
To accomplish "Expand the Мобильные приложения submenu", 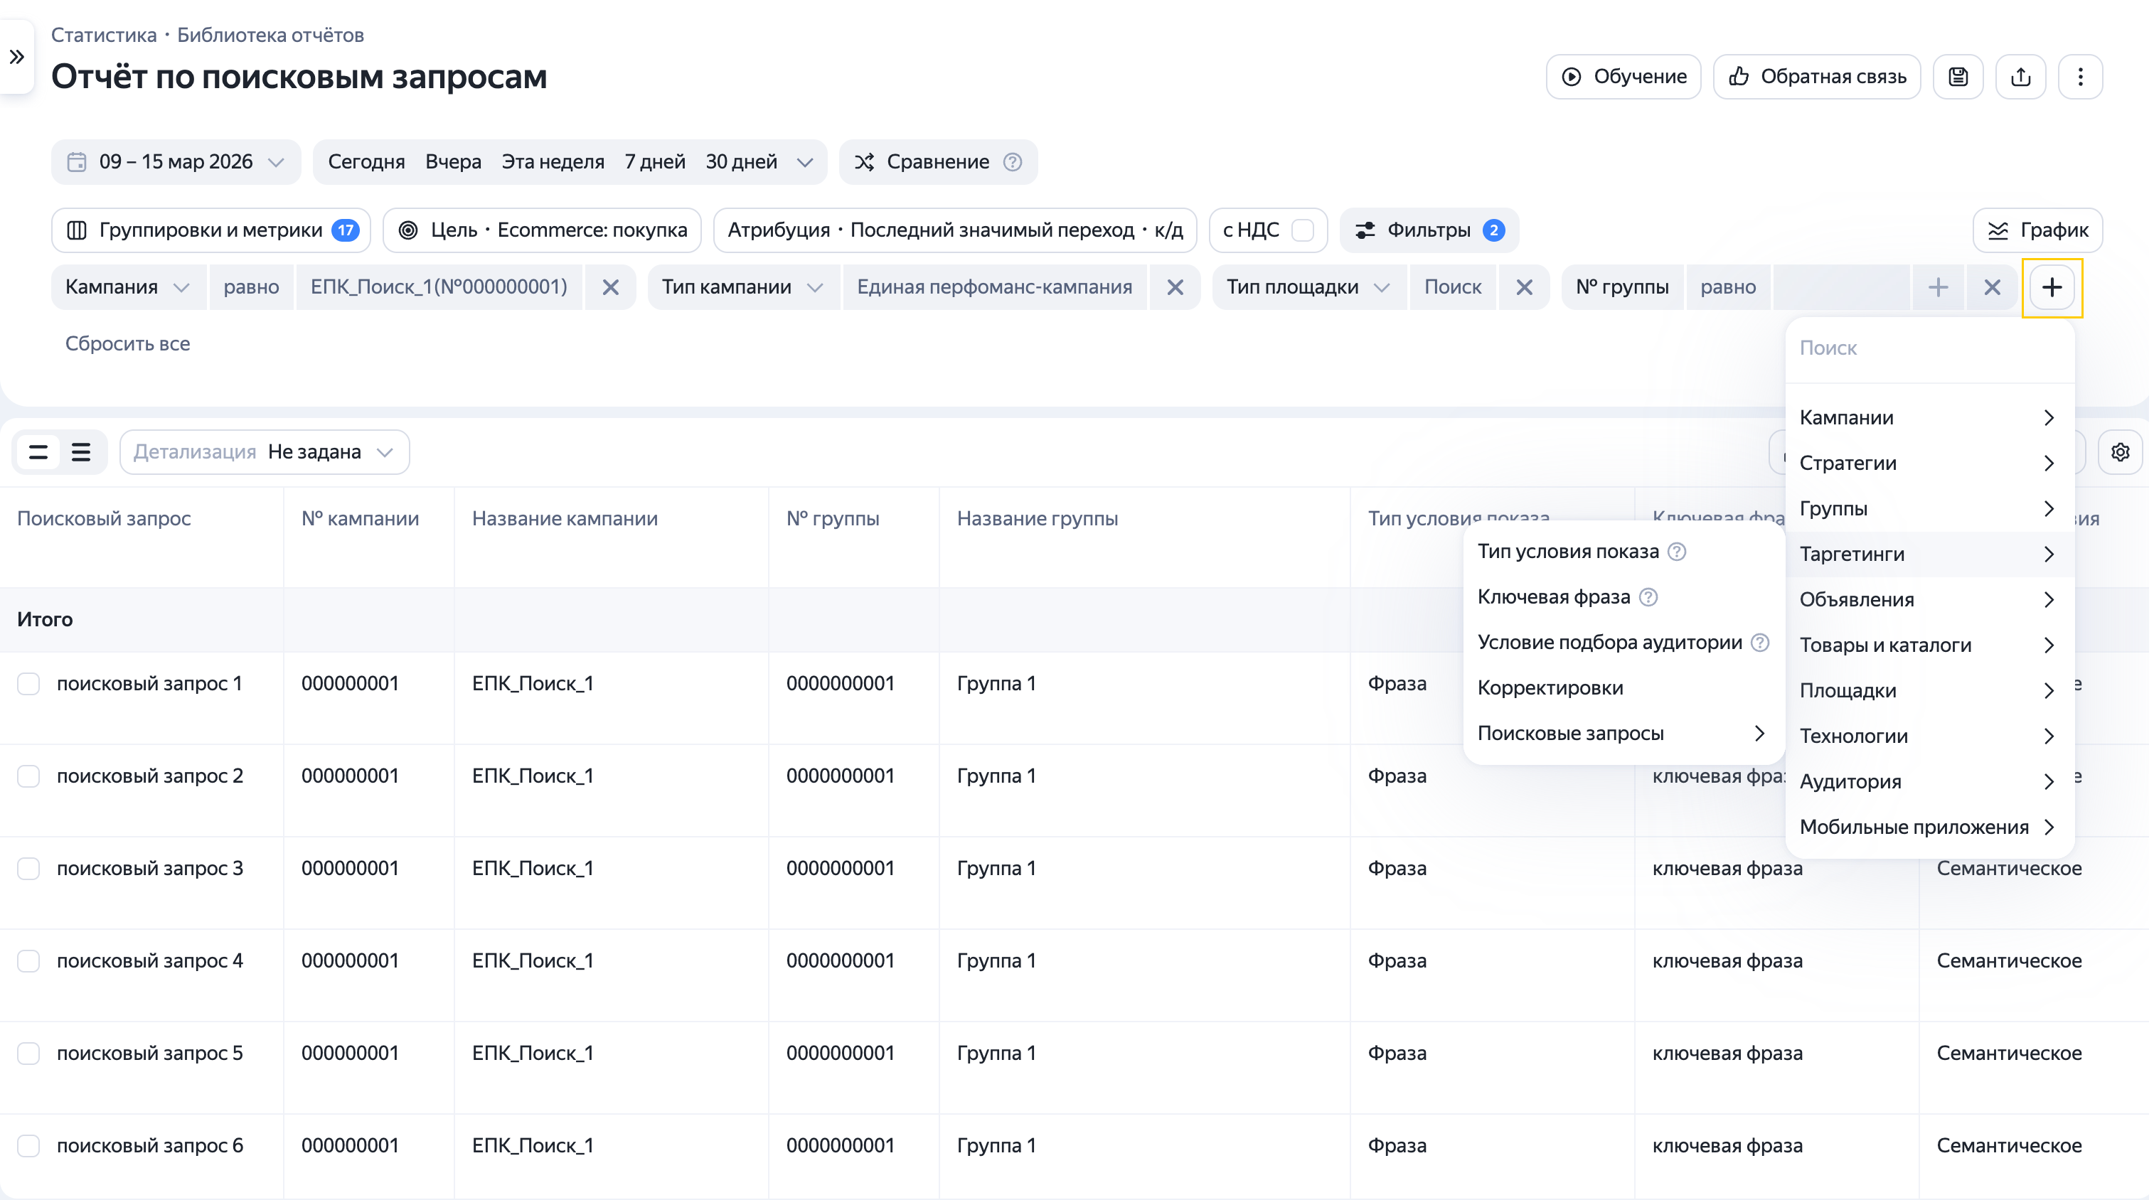I will coord(1929,827).
